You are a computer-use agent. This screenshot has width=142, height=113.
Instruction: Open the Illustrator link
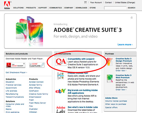[33, 109]
